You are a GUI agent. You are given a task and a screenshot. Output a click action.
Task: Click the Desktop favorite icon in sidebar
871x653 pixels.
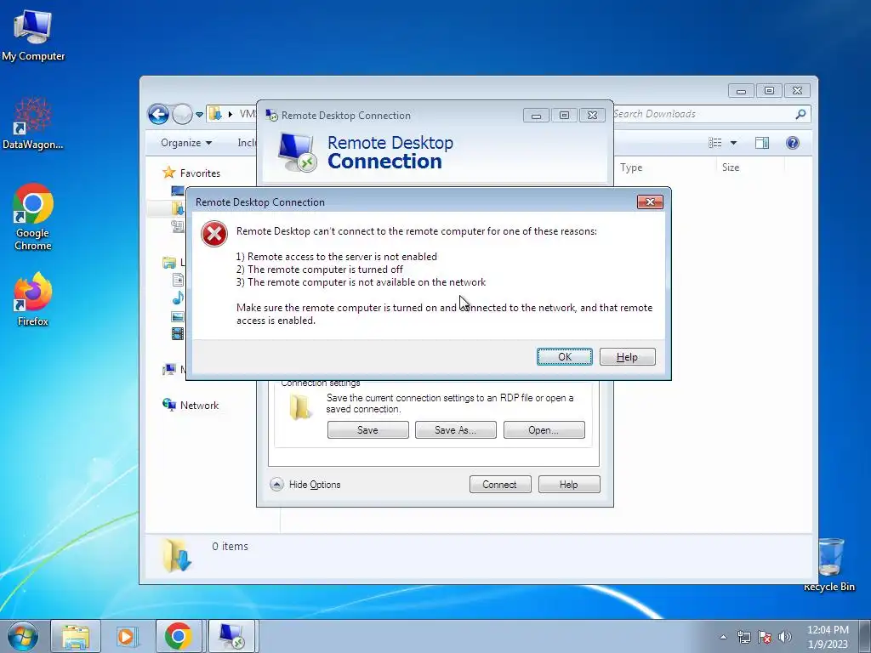[178, 191]
